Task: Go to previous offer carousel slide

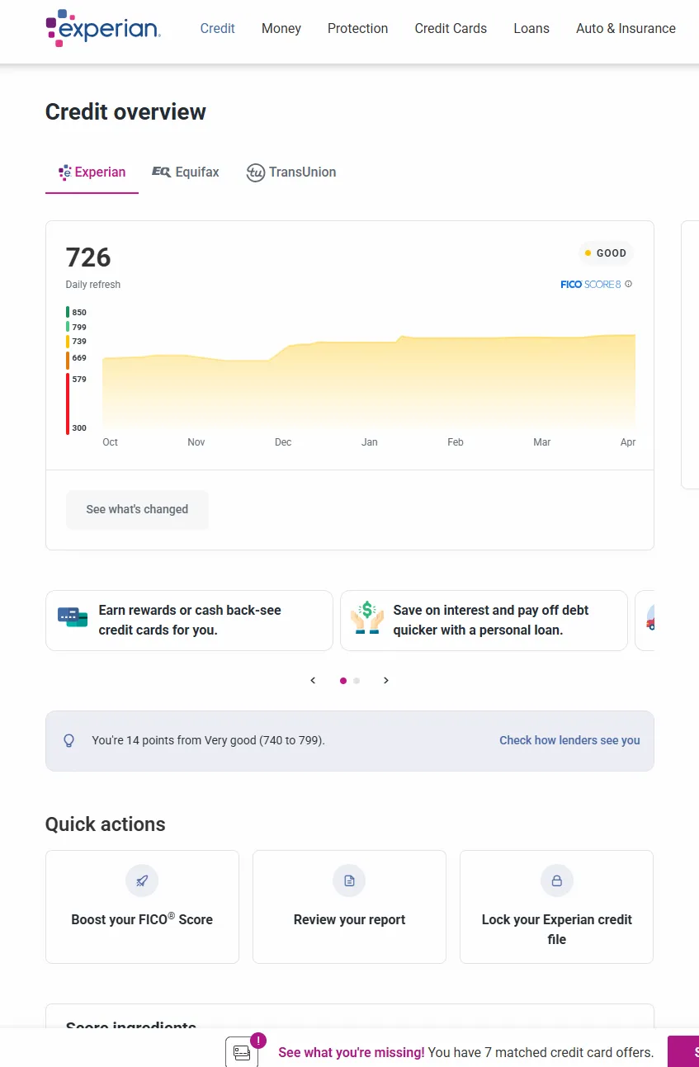Action: (x=313, y=681)
